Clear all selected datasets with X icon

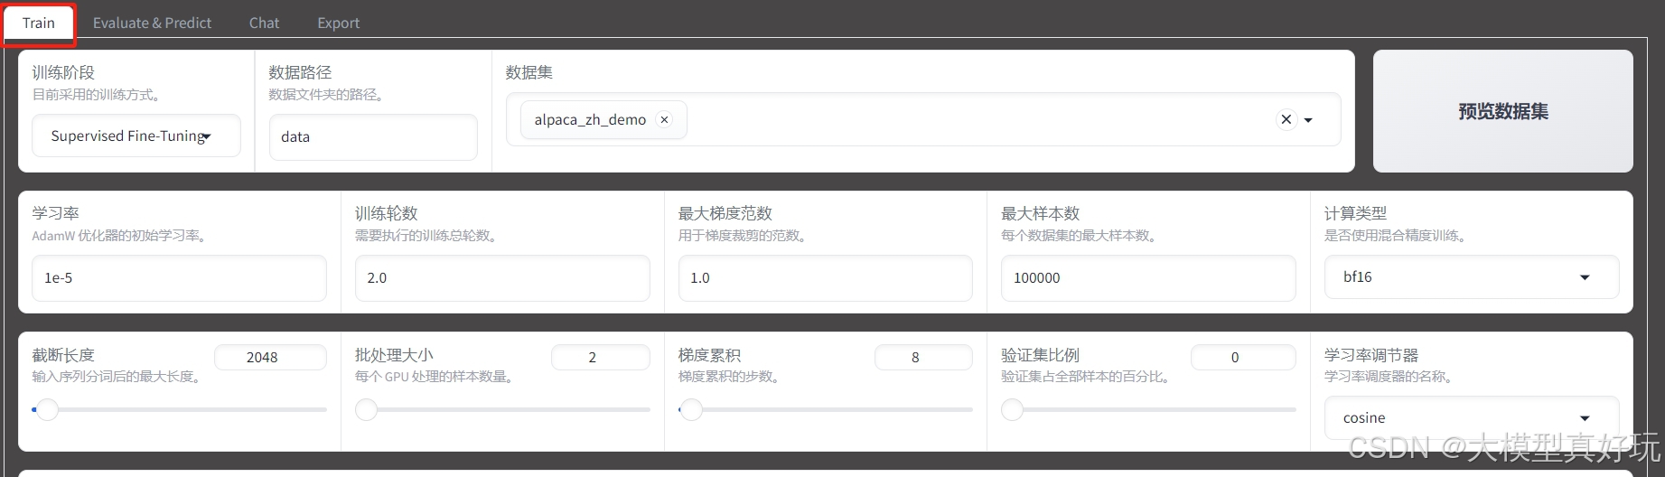[1286, 119]
